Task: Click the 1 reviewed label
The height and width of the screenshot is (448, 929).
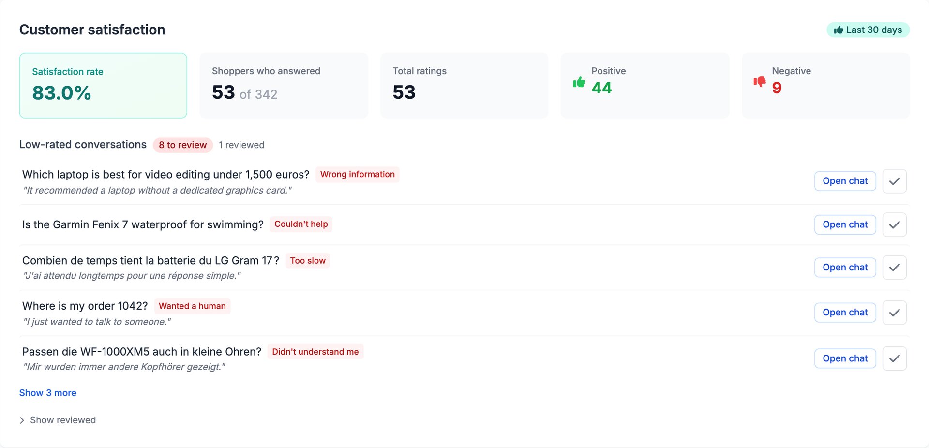Action: [241, 145]
